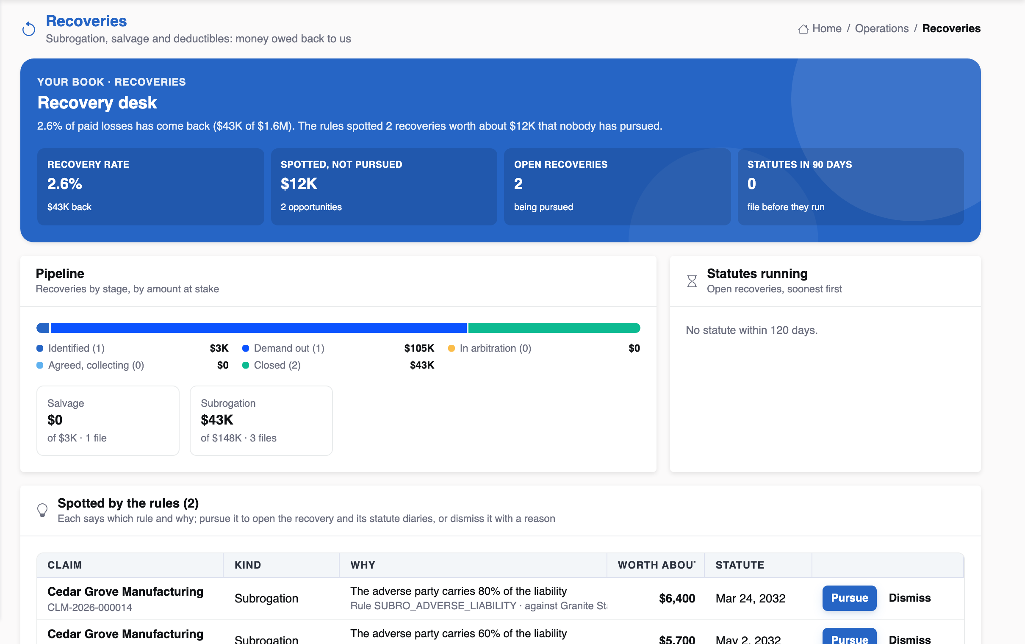Open the Salvage $0 summary card
1025x644 pixels.
click(x=108, y=420)
